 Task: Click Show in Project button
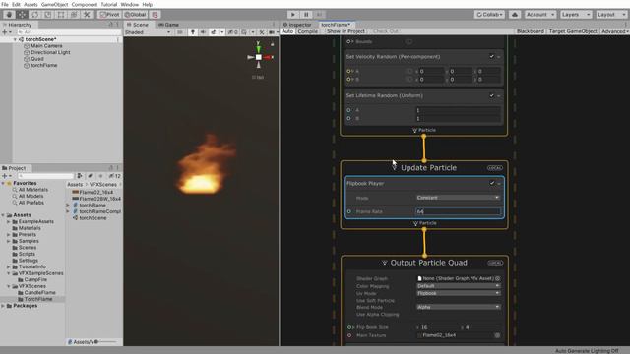point(346,31)
